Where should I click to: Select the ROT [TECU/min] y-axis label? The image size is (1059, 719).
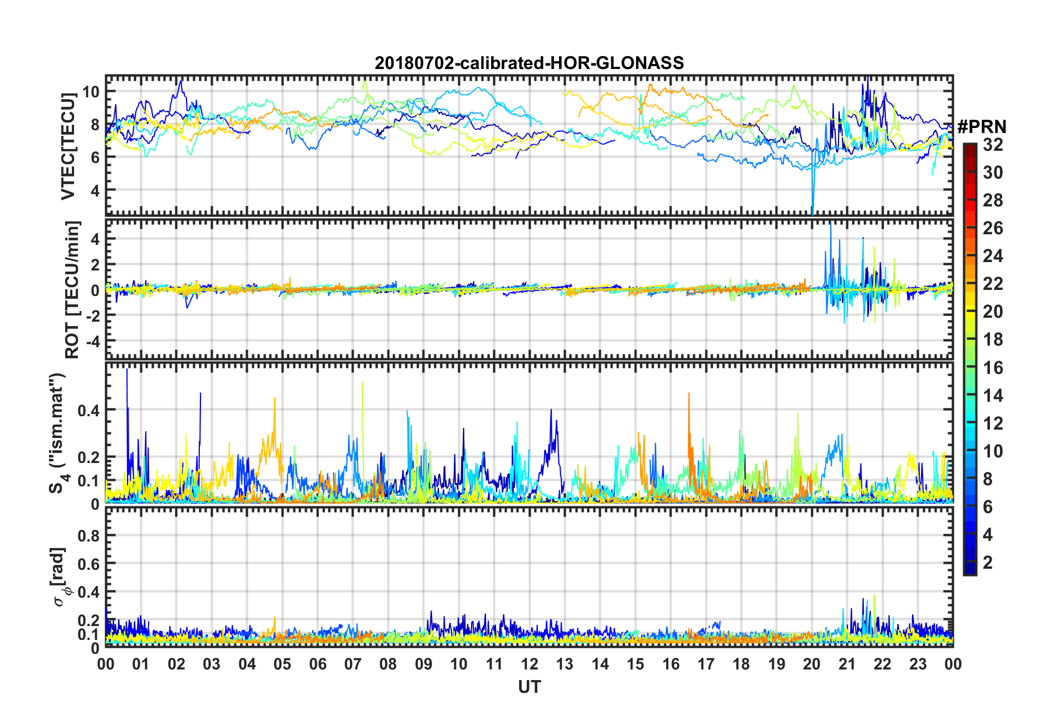[x=72, y=289]
